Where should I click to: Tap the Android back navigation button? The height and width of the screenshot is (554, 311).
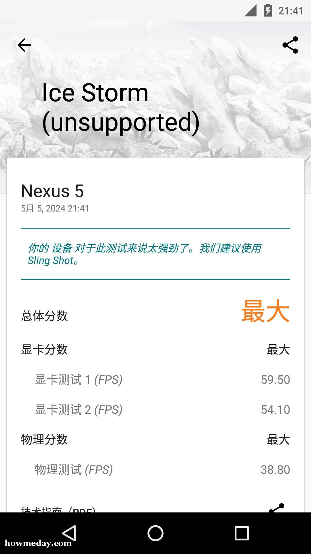[69, 533]
